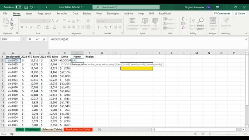
Task: Toggle Underline formatting
Action: coord(31,27)
